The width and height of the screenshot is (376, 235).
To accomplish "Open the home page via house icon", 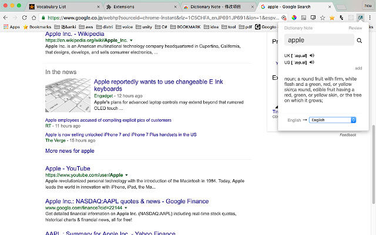I will (34, 18).
